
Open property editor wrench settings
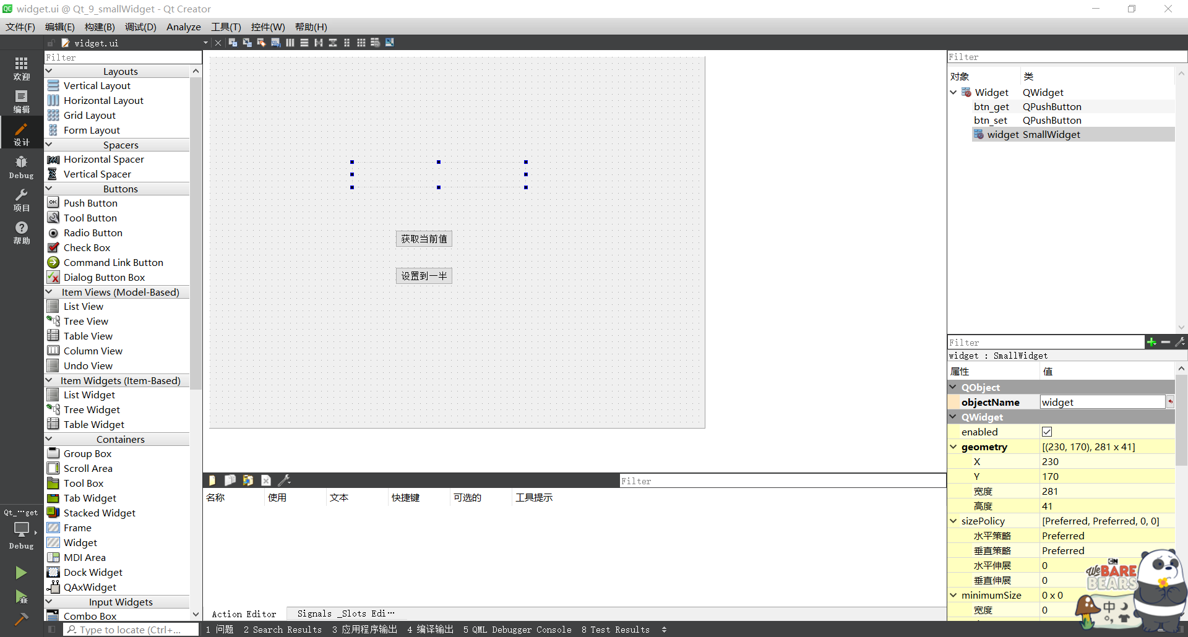tap(1180, 342)
